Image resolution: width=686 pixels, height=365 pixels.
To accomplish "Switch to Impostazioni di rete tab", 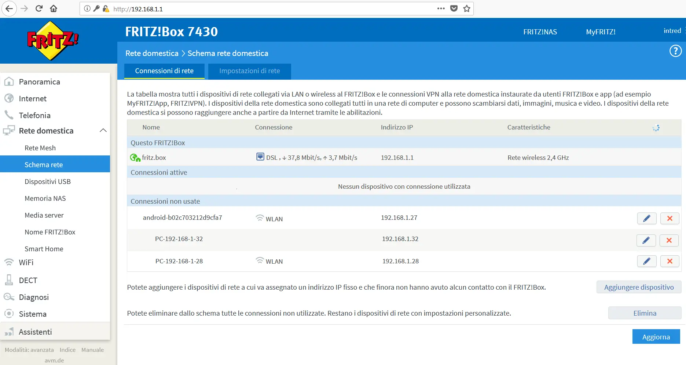I will coord(250,71).
